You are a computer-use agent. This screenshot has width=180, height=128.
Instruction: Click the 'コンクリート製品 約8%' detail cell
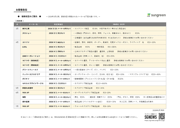coord(118,29)
